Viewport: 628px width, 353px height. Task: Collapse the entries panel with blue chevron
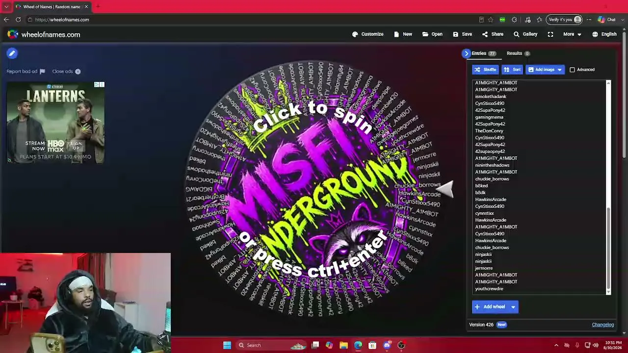[x=466, y=53]
